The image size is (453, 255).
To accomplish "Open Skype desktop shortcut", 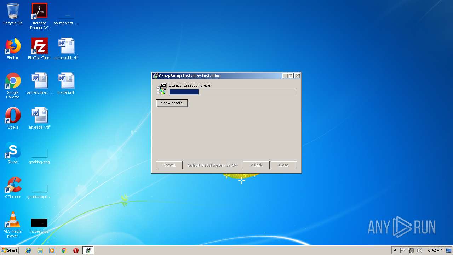I will coord(13,153).
